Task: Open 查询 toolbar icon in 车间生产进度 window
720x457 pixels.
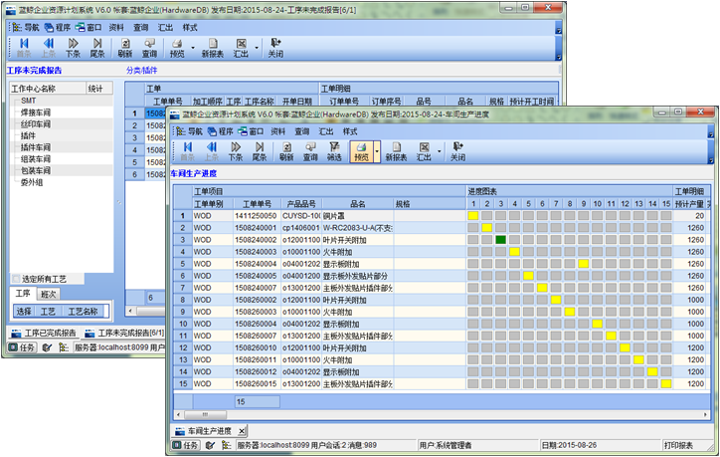Action: point(310,151)
